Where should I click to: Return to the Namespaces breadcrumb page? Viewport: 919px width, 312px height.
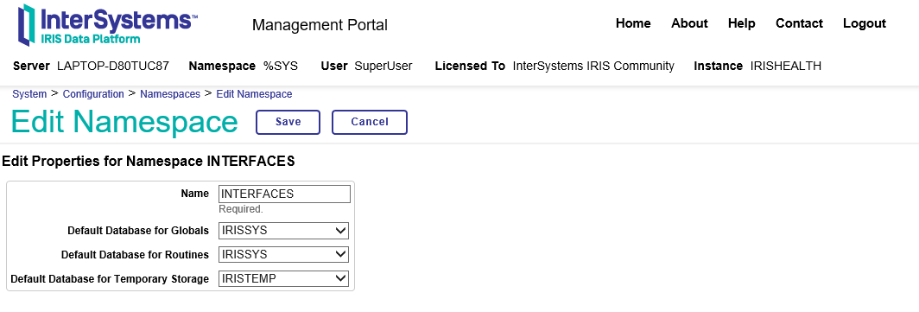[x=170, y=94]
